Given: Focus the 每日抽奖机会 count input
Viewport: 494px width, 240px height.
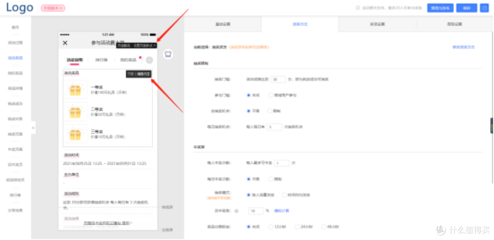Looking at the screenshot, I should coord(274,127).
